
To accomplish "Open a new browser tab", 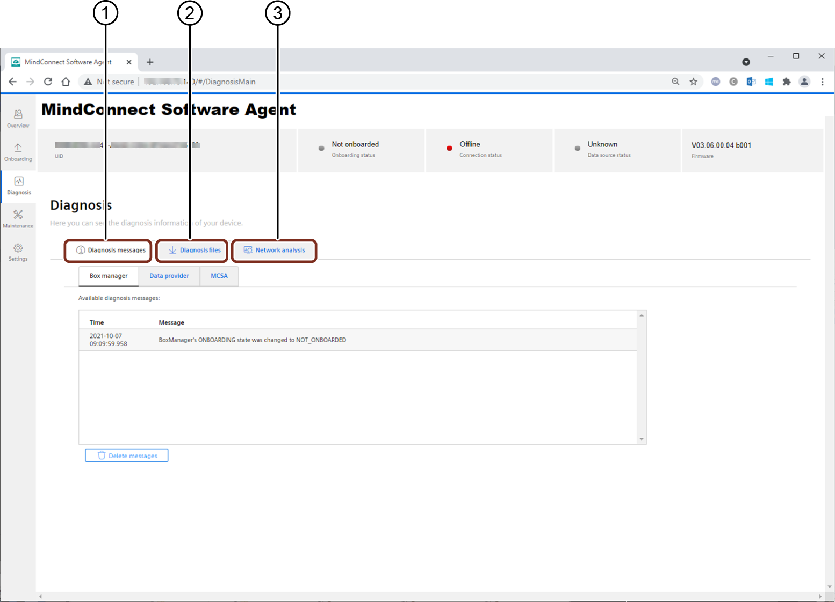I will 150,62.
